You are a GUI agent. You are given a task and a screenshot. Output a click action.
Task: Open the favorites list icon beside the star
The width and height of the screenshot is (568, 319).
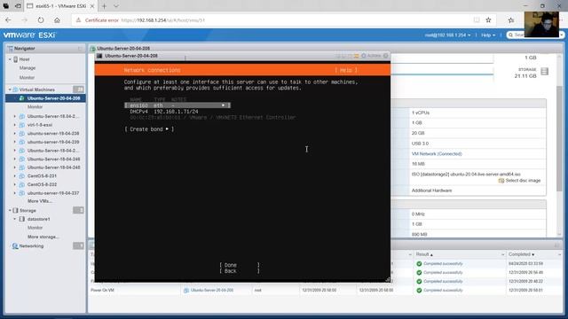511,20
